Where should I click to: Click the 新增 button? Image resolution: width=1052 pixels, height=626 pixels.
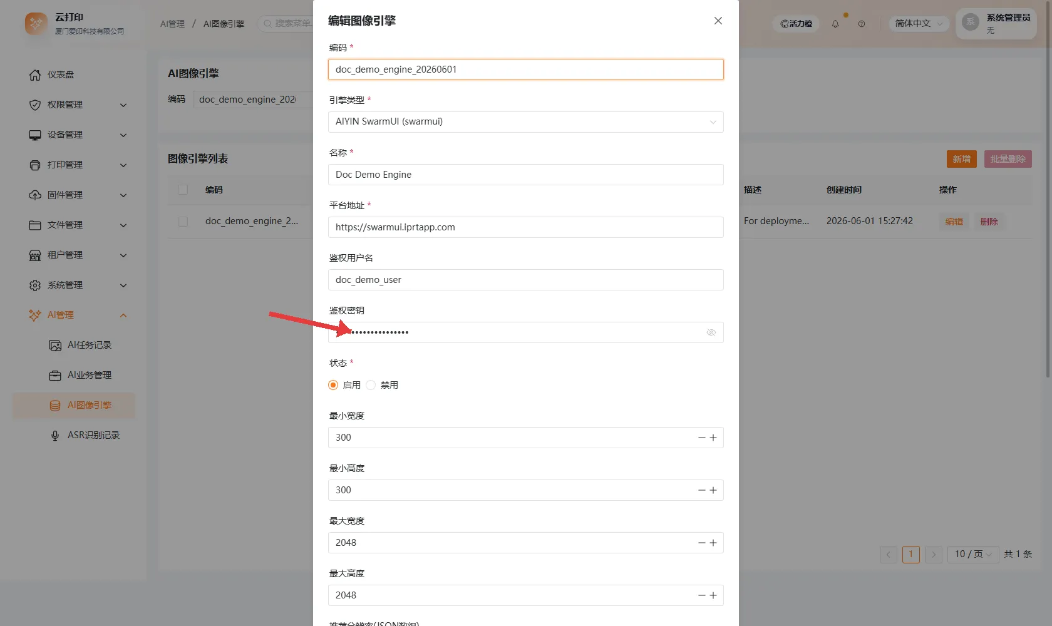962,159
